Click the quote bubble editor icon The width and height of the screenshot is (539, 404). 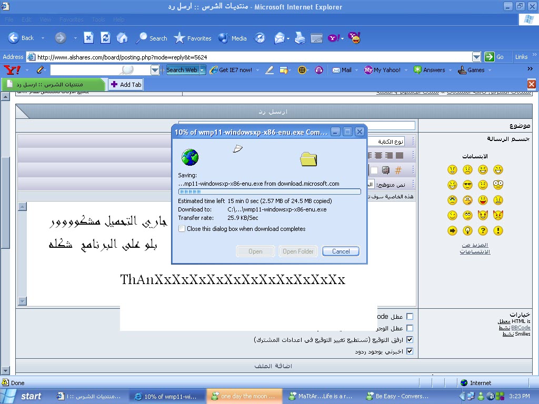(386, 170)
